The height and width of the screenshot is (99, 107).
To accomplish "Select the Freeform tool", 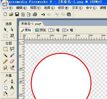I will pos(6,94).
